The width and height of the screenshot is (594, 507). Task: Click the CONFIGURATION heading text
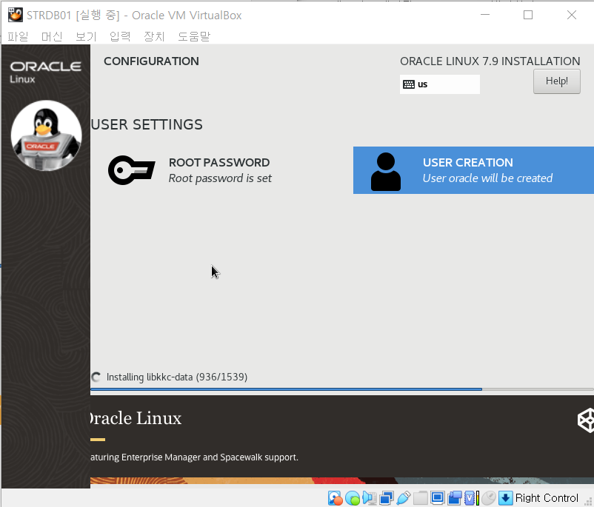(x=151, y=61)
